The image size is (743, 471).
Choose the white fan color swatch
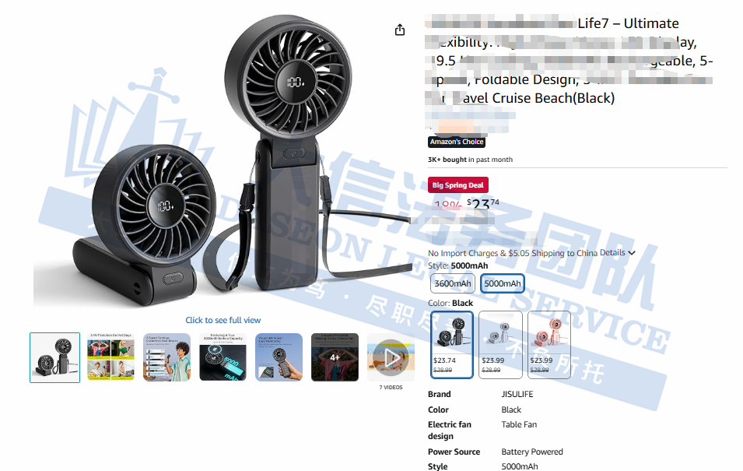pos(500,345)
